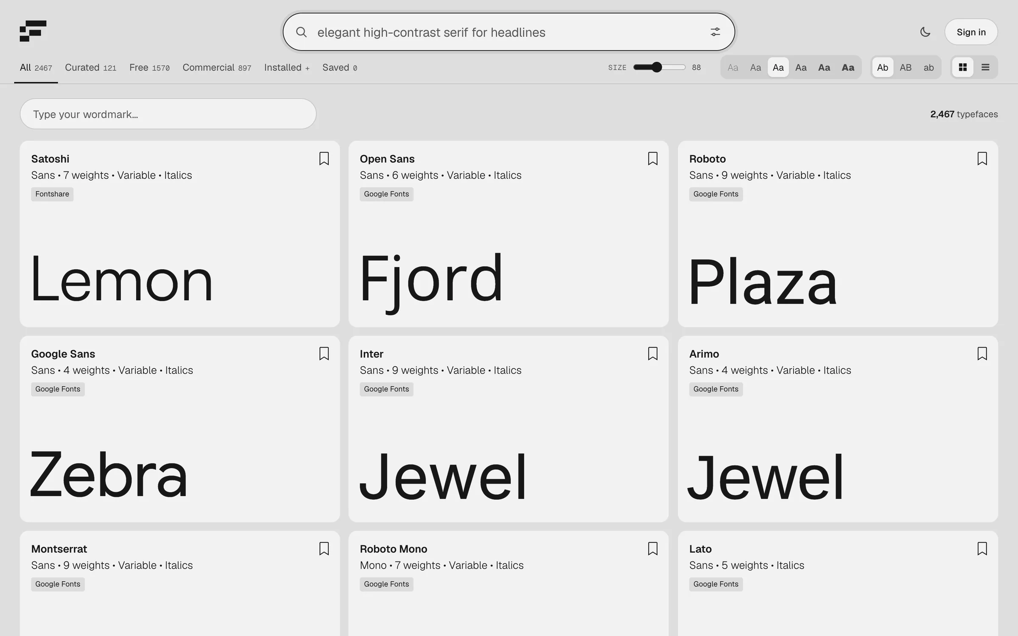Bookmark the Lato typeface
This screenshot has width=1018, height=636.
tap(982, 549)
